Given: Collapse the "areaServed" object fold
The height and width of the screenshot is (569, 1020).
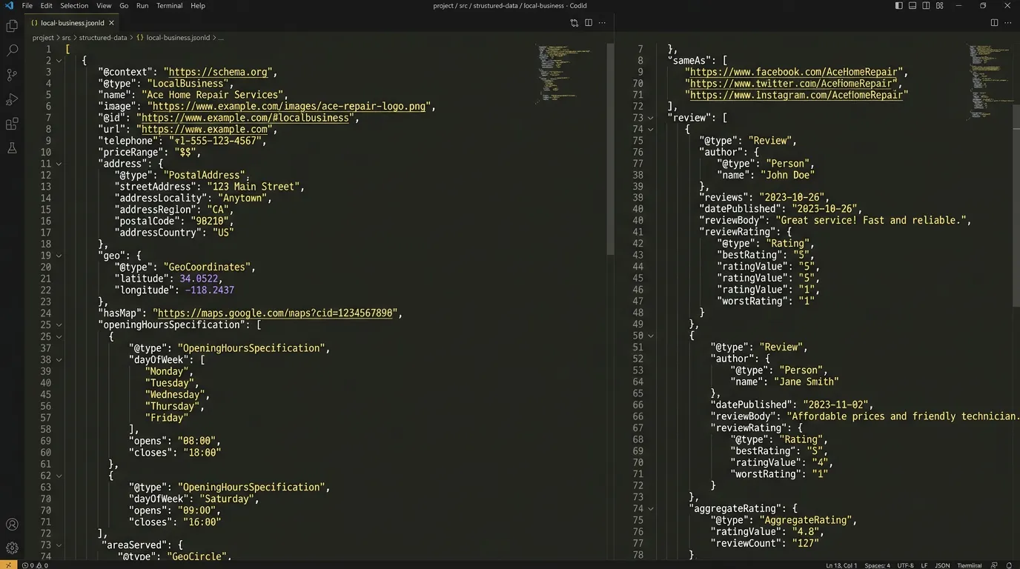Looking at the screenshot, I should point(59,545).
